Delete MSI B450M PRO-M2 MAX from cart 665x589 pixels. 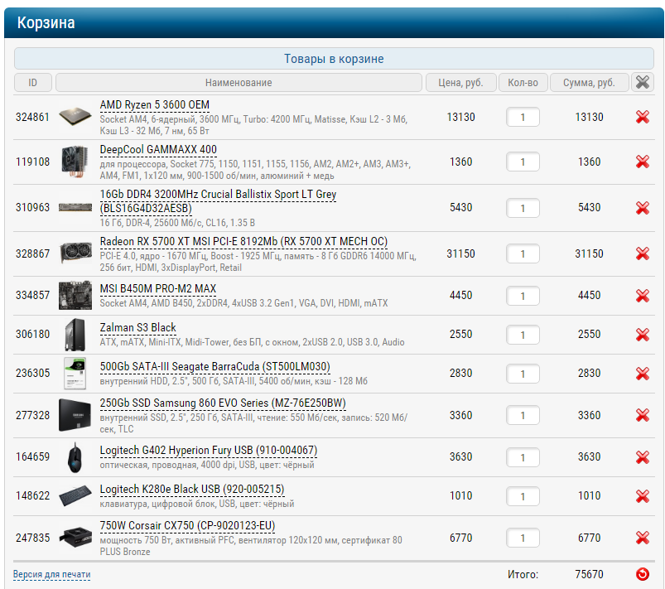tap(643, 296)
